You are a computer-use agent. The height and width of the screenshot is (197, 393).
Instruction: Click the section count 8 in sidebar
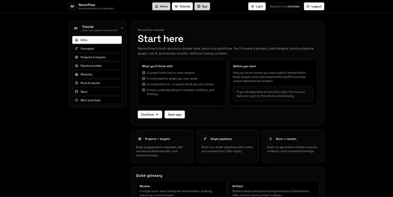[122, 28]
